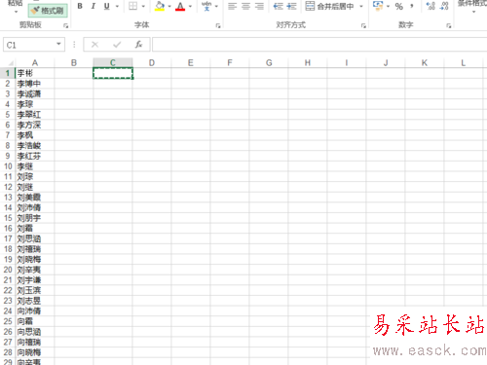Decrease decimal places
Viewport: 487px width, 365px height.
444,6
